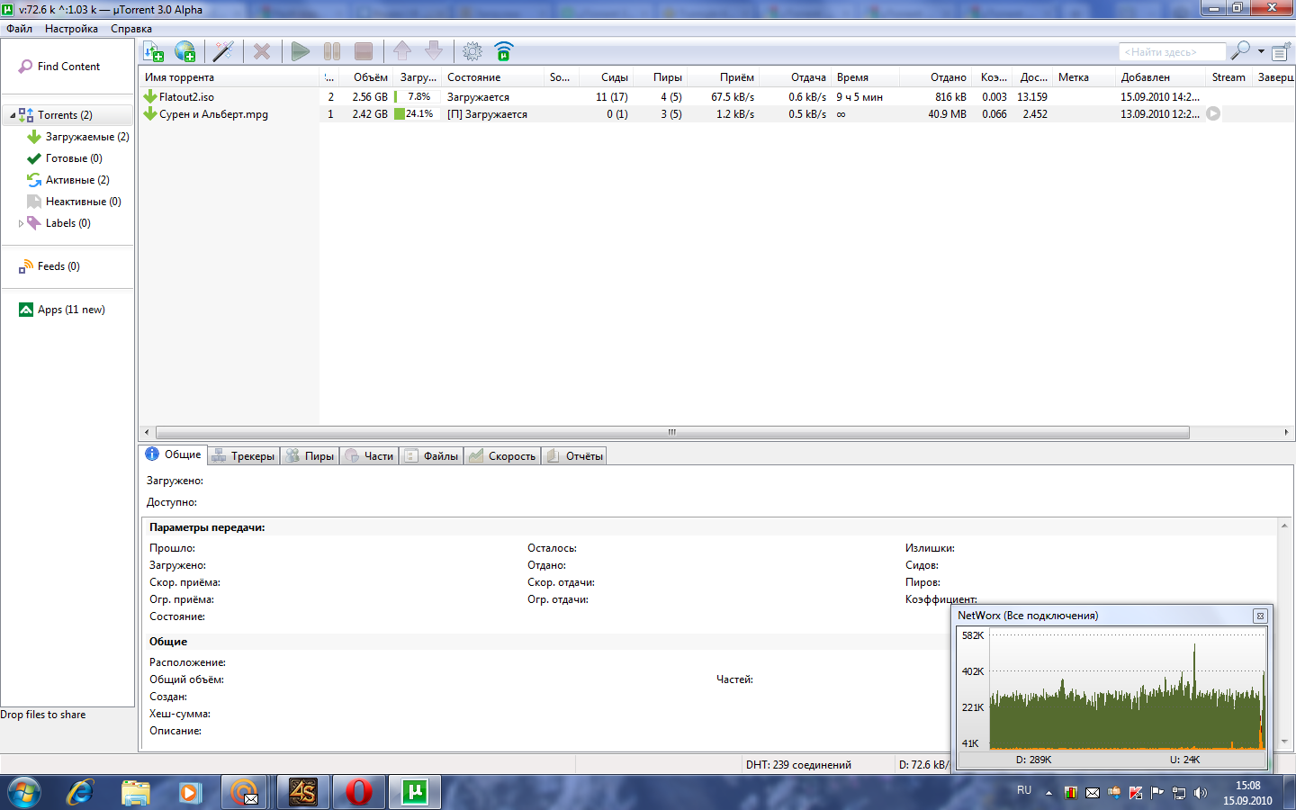Screen dimensions: 1296x810
Task: Switch to the Трекеры tab
Action: pyautogui.click(x=243, y=456)
